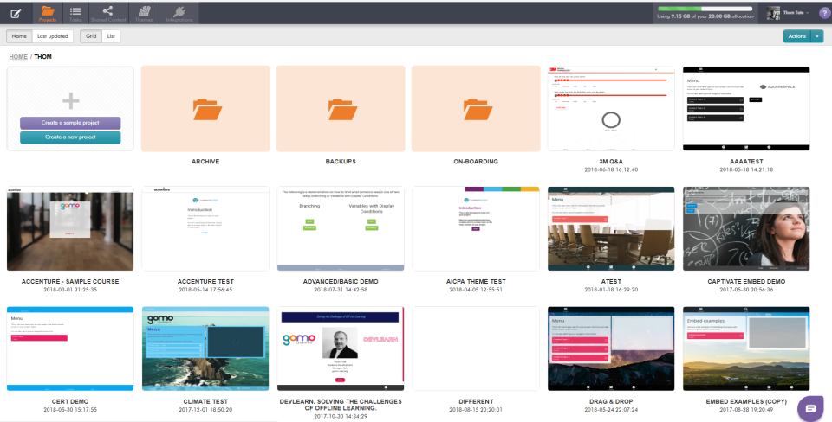Click the ON-BOARDING folder label

[476, 162]
